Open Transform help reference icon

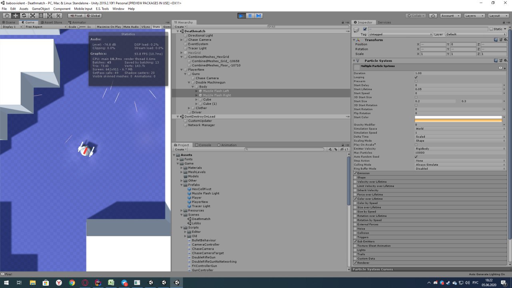click(x=496, y=40)
